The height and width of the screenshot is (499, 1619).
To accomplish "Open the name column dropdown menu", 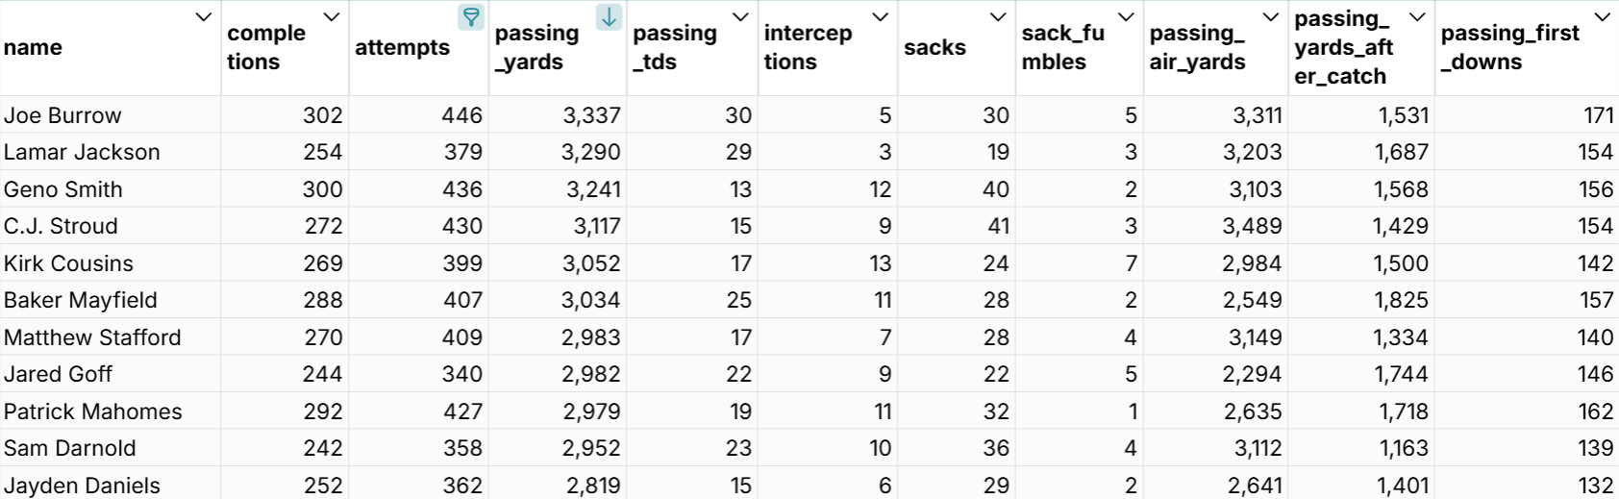I will pyautogui.click(x=203, y=17).
